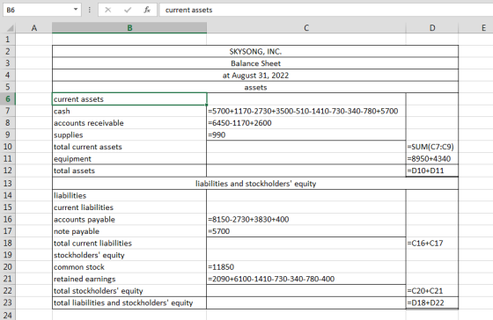Select column C header
The width and height of the screenshot is (493, 320).
click(306, 28)
